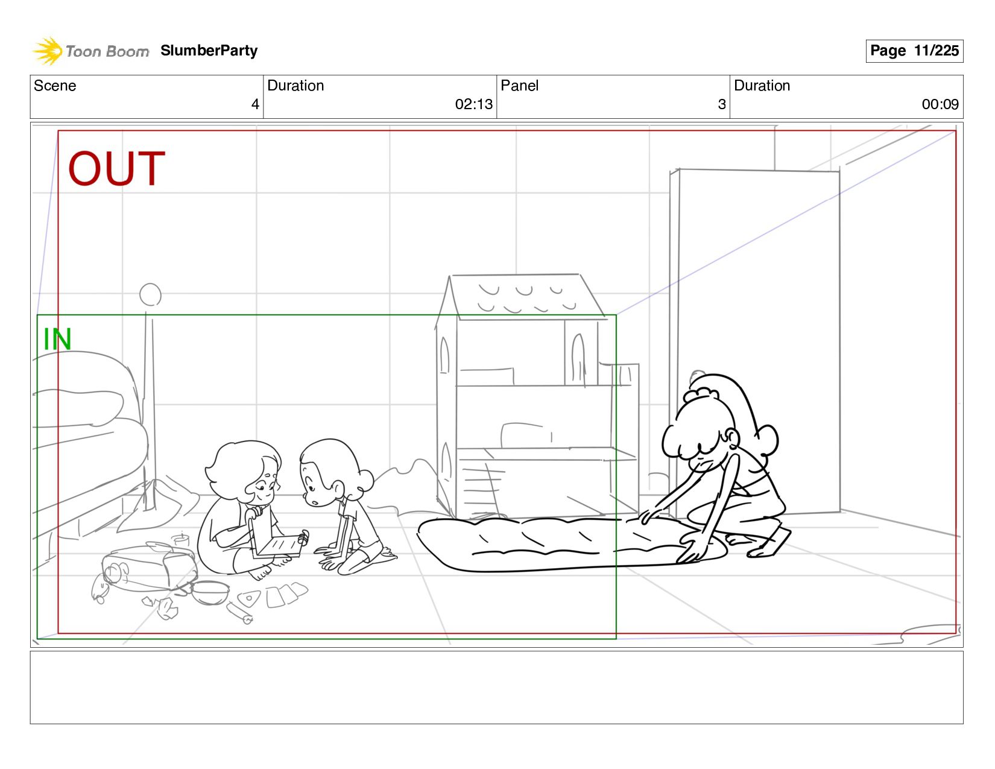Click the Panel header label
Image resolution: width=995 pixels, height=769 pixels.
pos(520,86)
